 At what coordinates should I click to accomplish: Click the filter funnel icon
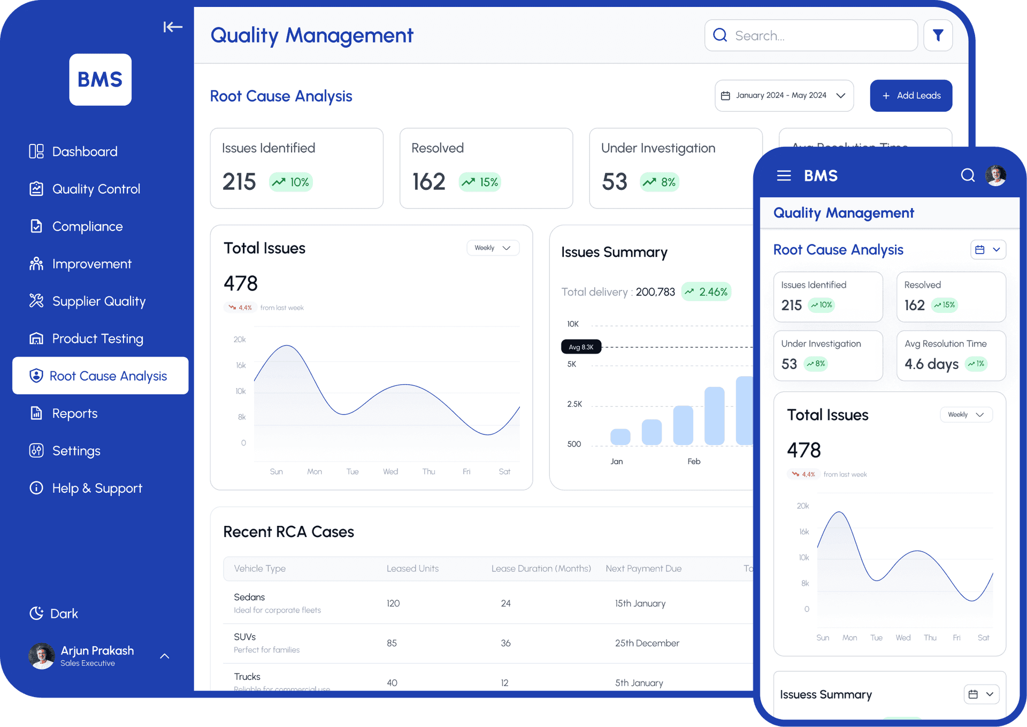coord(938,35)
